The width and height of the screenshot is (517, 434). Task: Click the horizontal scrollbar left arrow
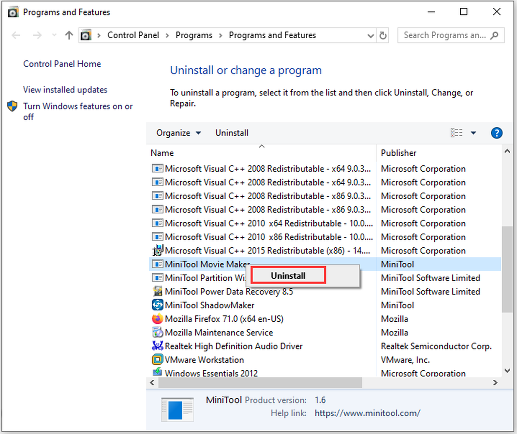tap(152, 382)
